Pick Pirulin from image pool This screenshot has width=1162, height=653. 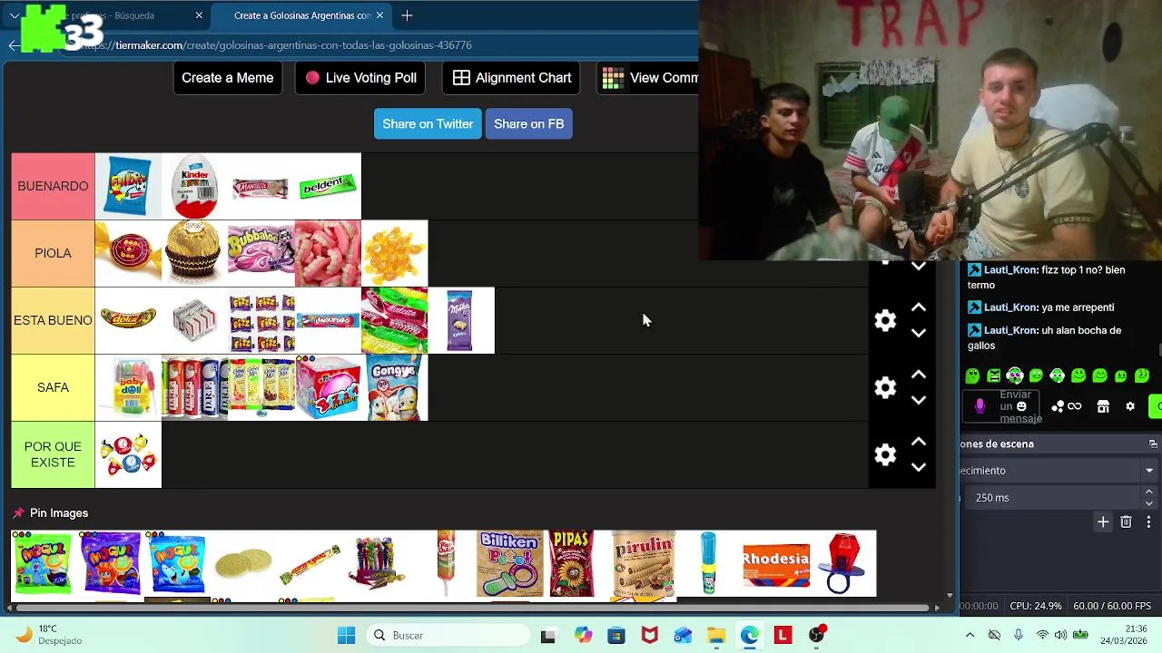coord(643,564)
